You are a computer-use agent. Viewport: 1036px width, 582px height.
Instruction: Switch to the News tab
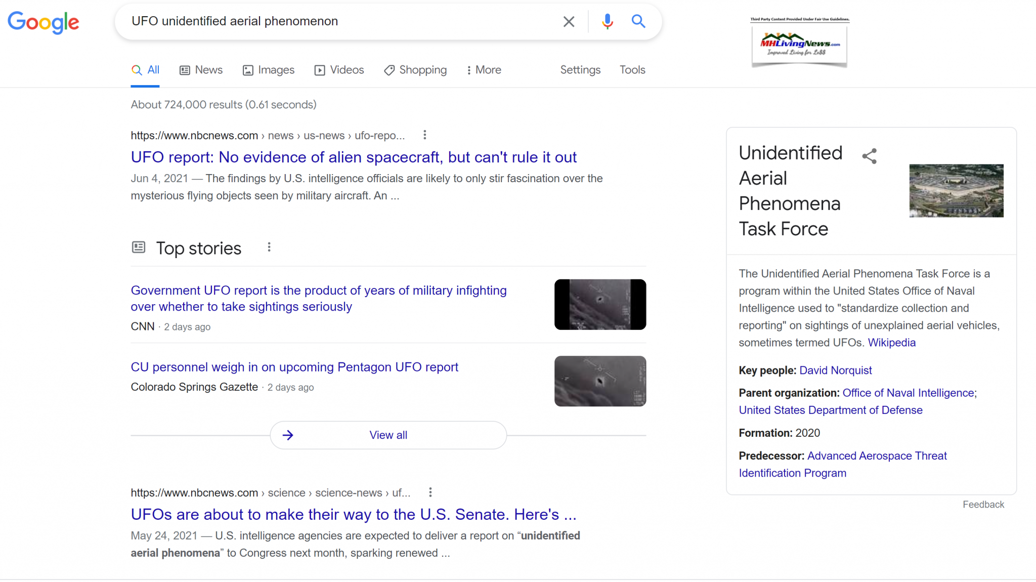click(201, 70)
